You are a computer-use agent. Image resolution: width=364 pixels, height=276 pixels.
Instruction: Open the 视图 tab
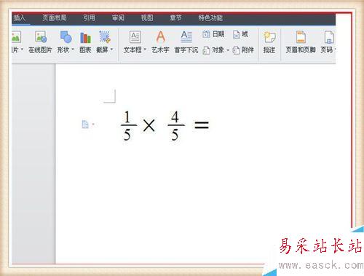[x=147, y=17]
